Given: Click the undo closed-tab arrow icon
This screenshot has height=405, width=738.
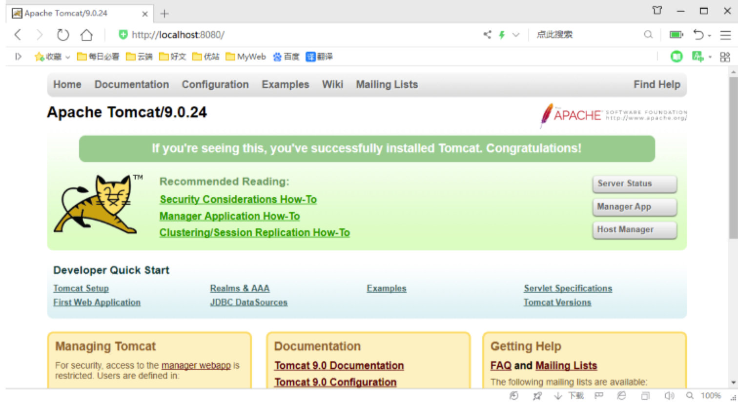Looking at the screenshot, I should [x=699, y=35].
